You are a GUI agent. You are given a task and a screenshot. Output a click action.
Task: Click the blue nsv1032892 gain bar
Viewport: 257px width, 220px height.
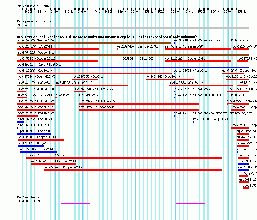pyautogui.click(x=21, y=122)
